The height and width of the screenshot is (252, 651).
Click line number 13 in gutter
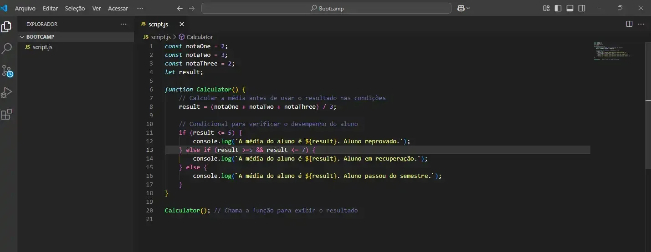(x=150, y=150)
